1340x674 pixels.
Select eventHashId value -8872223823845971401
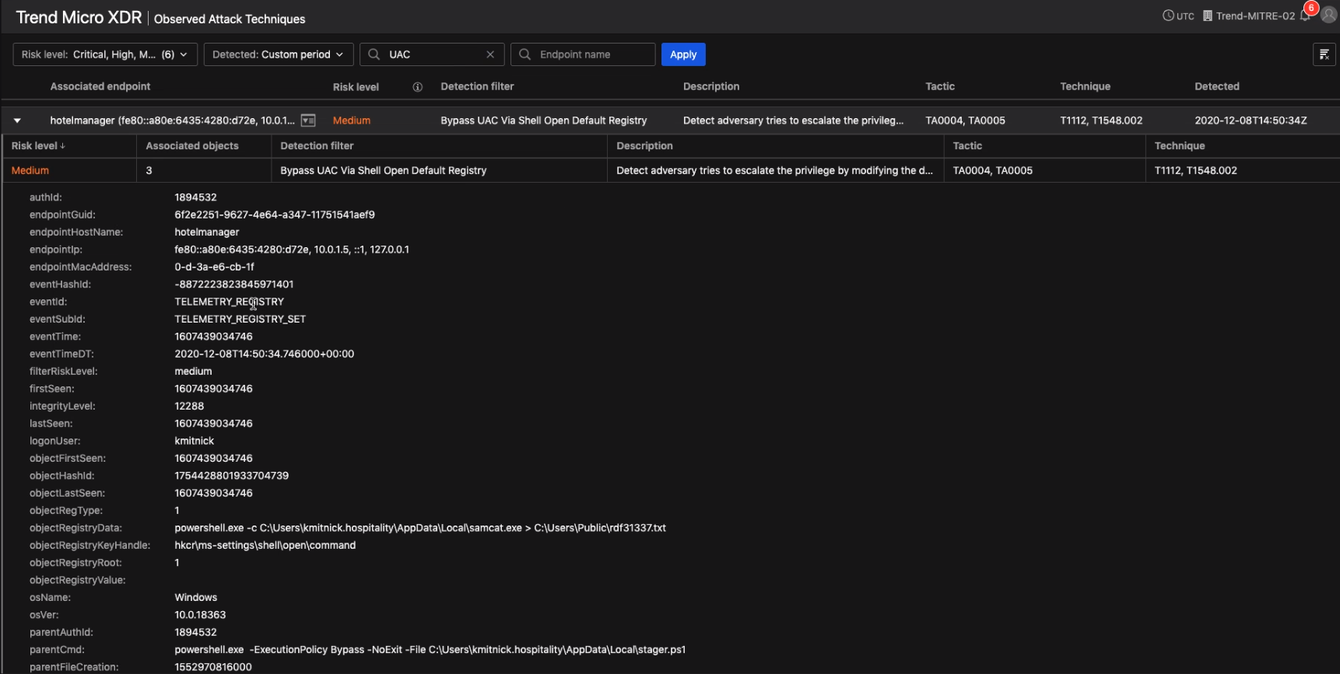(233, 285)
